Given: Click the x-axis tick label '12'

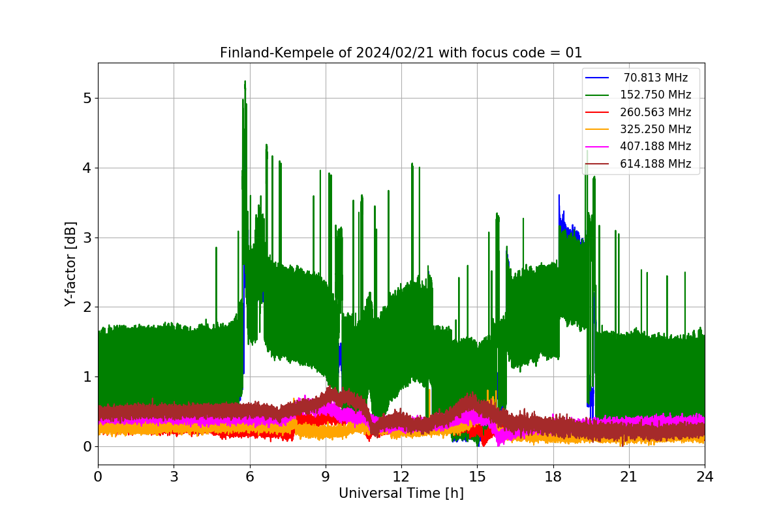Looking at the screenshot, I should [x=401, y=477].
